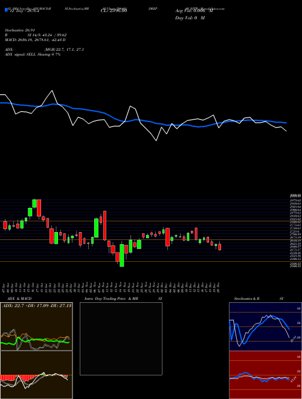Viewport: 302px width, 399px height.
Task: Open the blue Stochastics chart panel
Action: pyautogui.click(x=265, y=326)
